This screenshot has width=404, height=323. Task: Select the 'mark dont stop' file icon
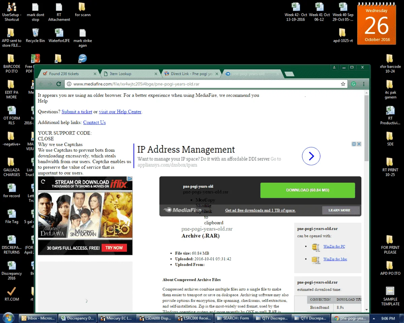coord(35,12)
